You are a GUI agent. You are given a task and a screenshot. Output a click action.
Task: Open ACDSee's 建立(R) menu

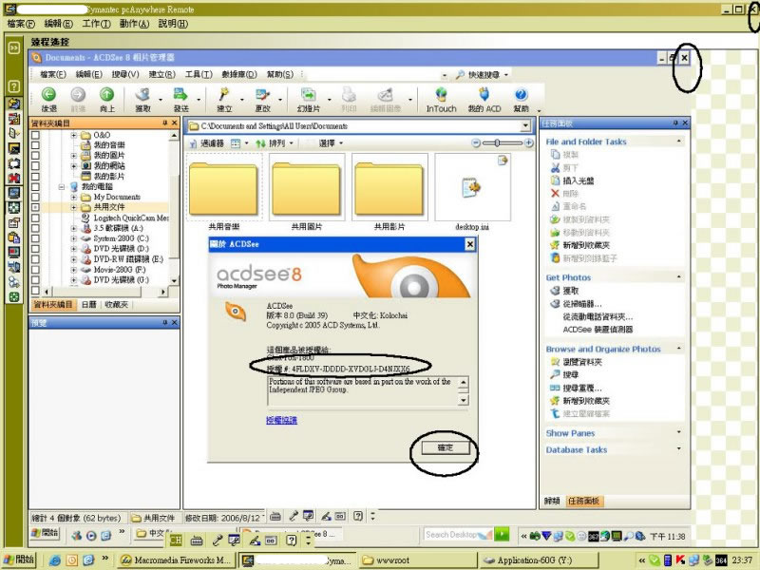coord(161,74)
